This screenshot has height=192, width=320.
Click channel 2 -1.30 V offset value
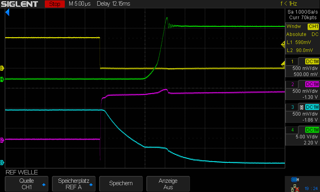pos(310,97)
